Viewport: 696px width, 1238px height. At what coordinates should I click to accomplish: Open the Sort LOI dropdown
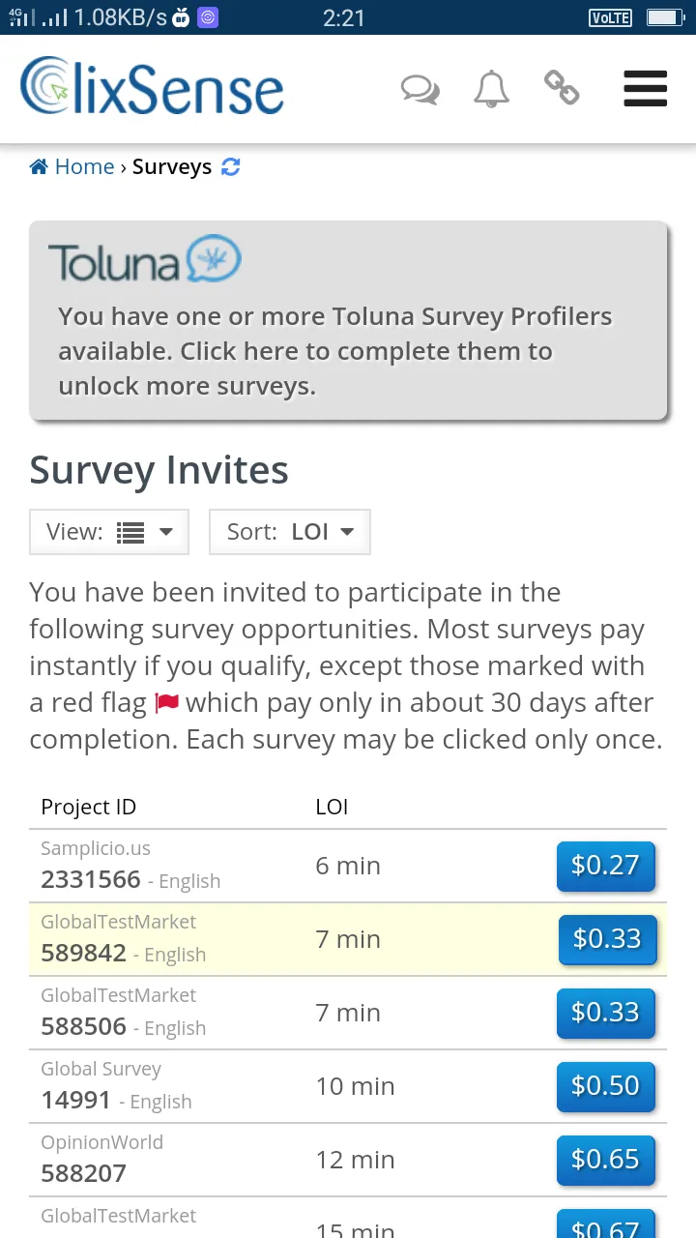pos(290,532)
